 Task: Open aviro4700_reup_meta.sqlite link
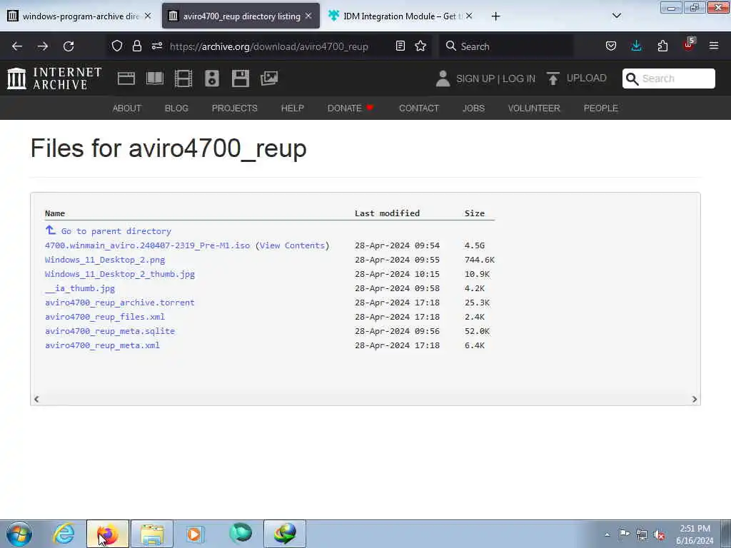(110, 331)
